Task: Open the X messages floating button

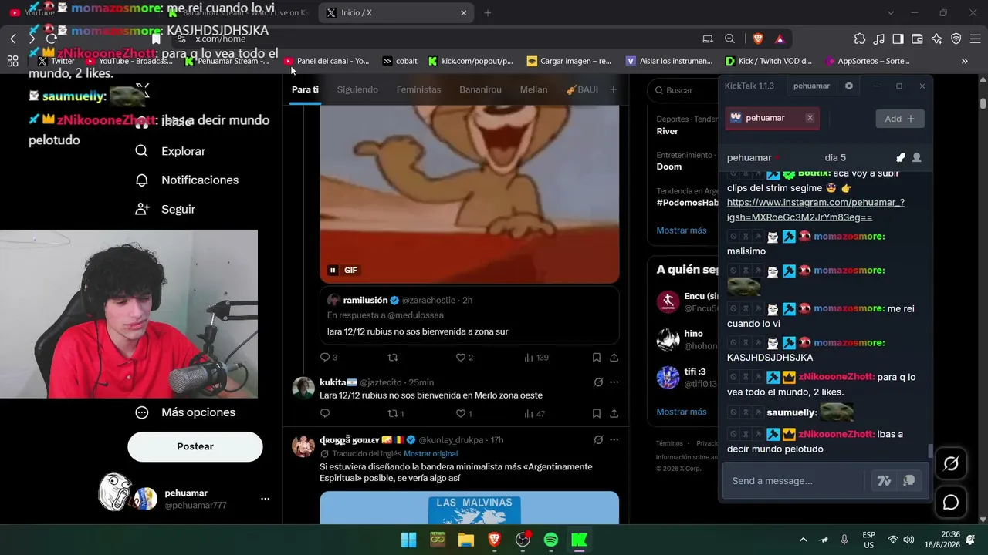Action: click(x=951, y=503)
